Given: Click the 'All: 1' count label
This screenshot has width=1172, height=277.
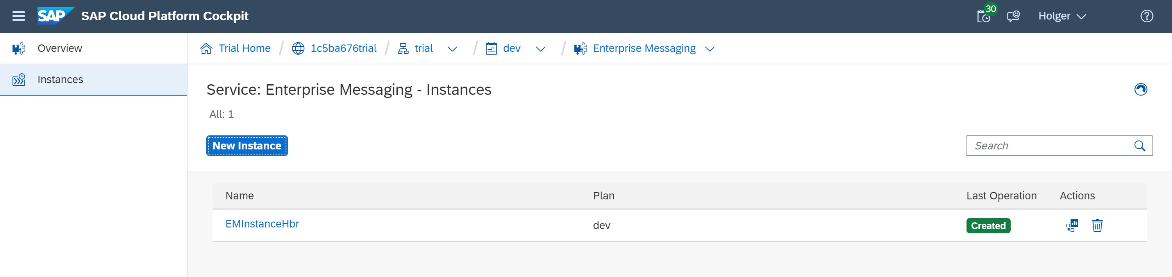Looking at the screenshot, I should pos(222,114).
